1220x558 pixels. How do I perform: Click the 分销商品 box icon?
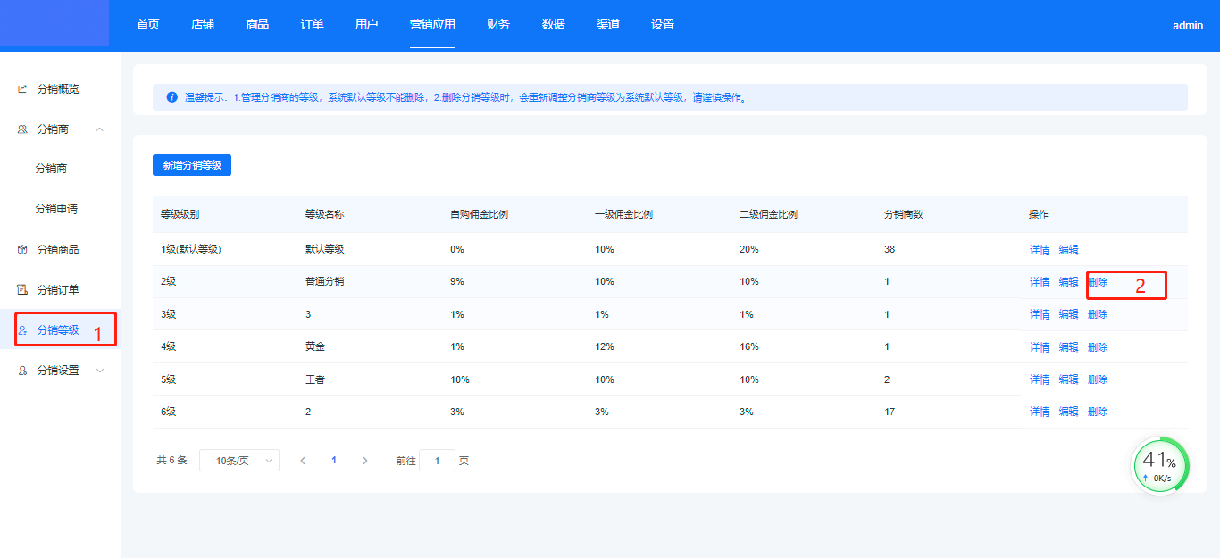click(22, 250)
